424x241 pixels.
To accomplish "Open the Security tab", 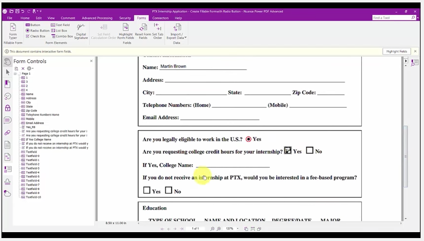I will coord(125,18).
